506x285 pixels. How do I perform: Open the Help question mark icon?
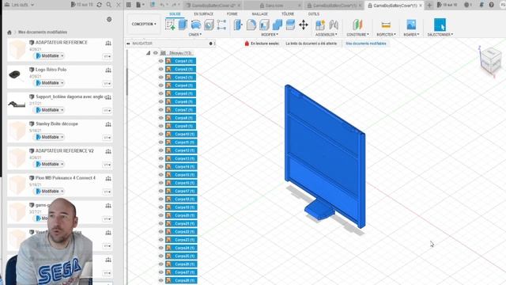[491, 5]
